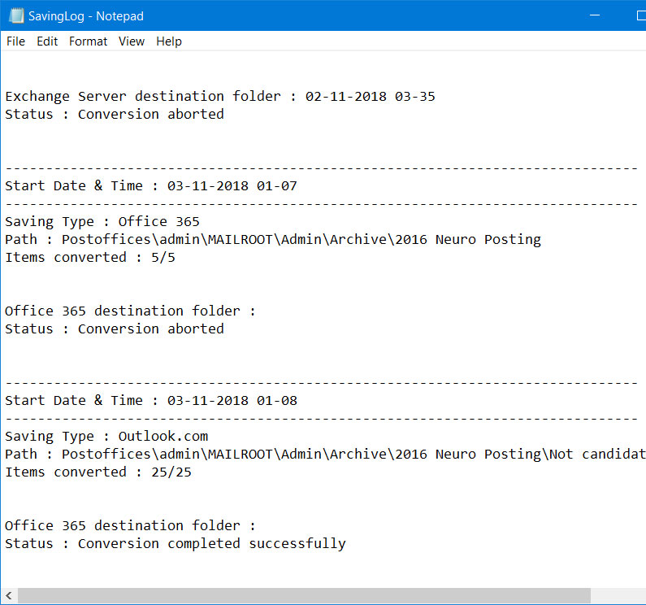Place cursor on Saving Type : Office 365
646x605 pixels.
pos(102,222)
